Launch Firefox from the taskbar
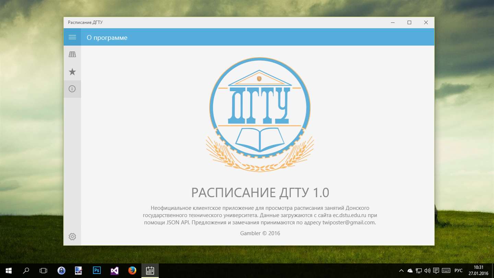The image size is (494, 278). click(132, 270)
